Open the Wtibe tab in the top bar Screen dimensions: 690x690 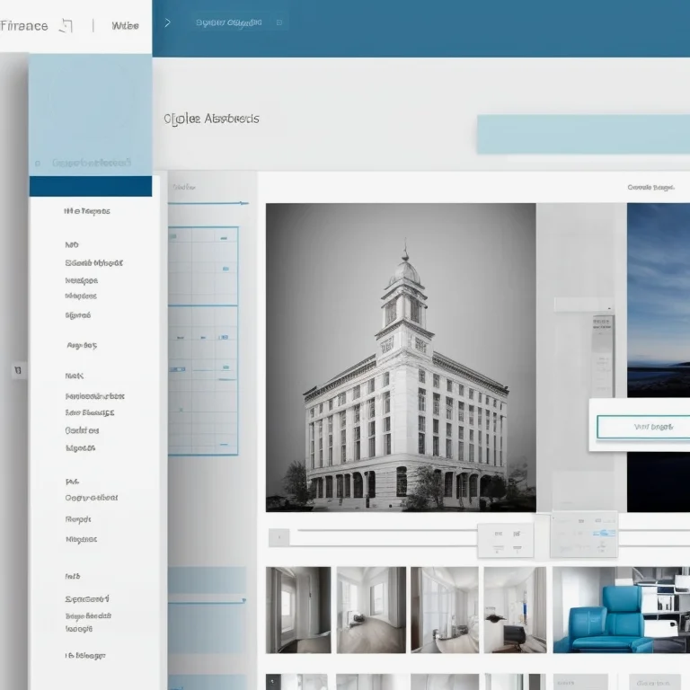[125, 25]
